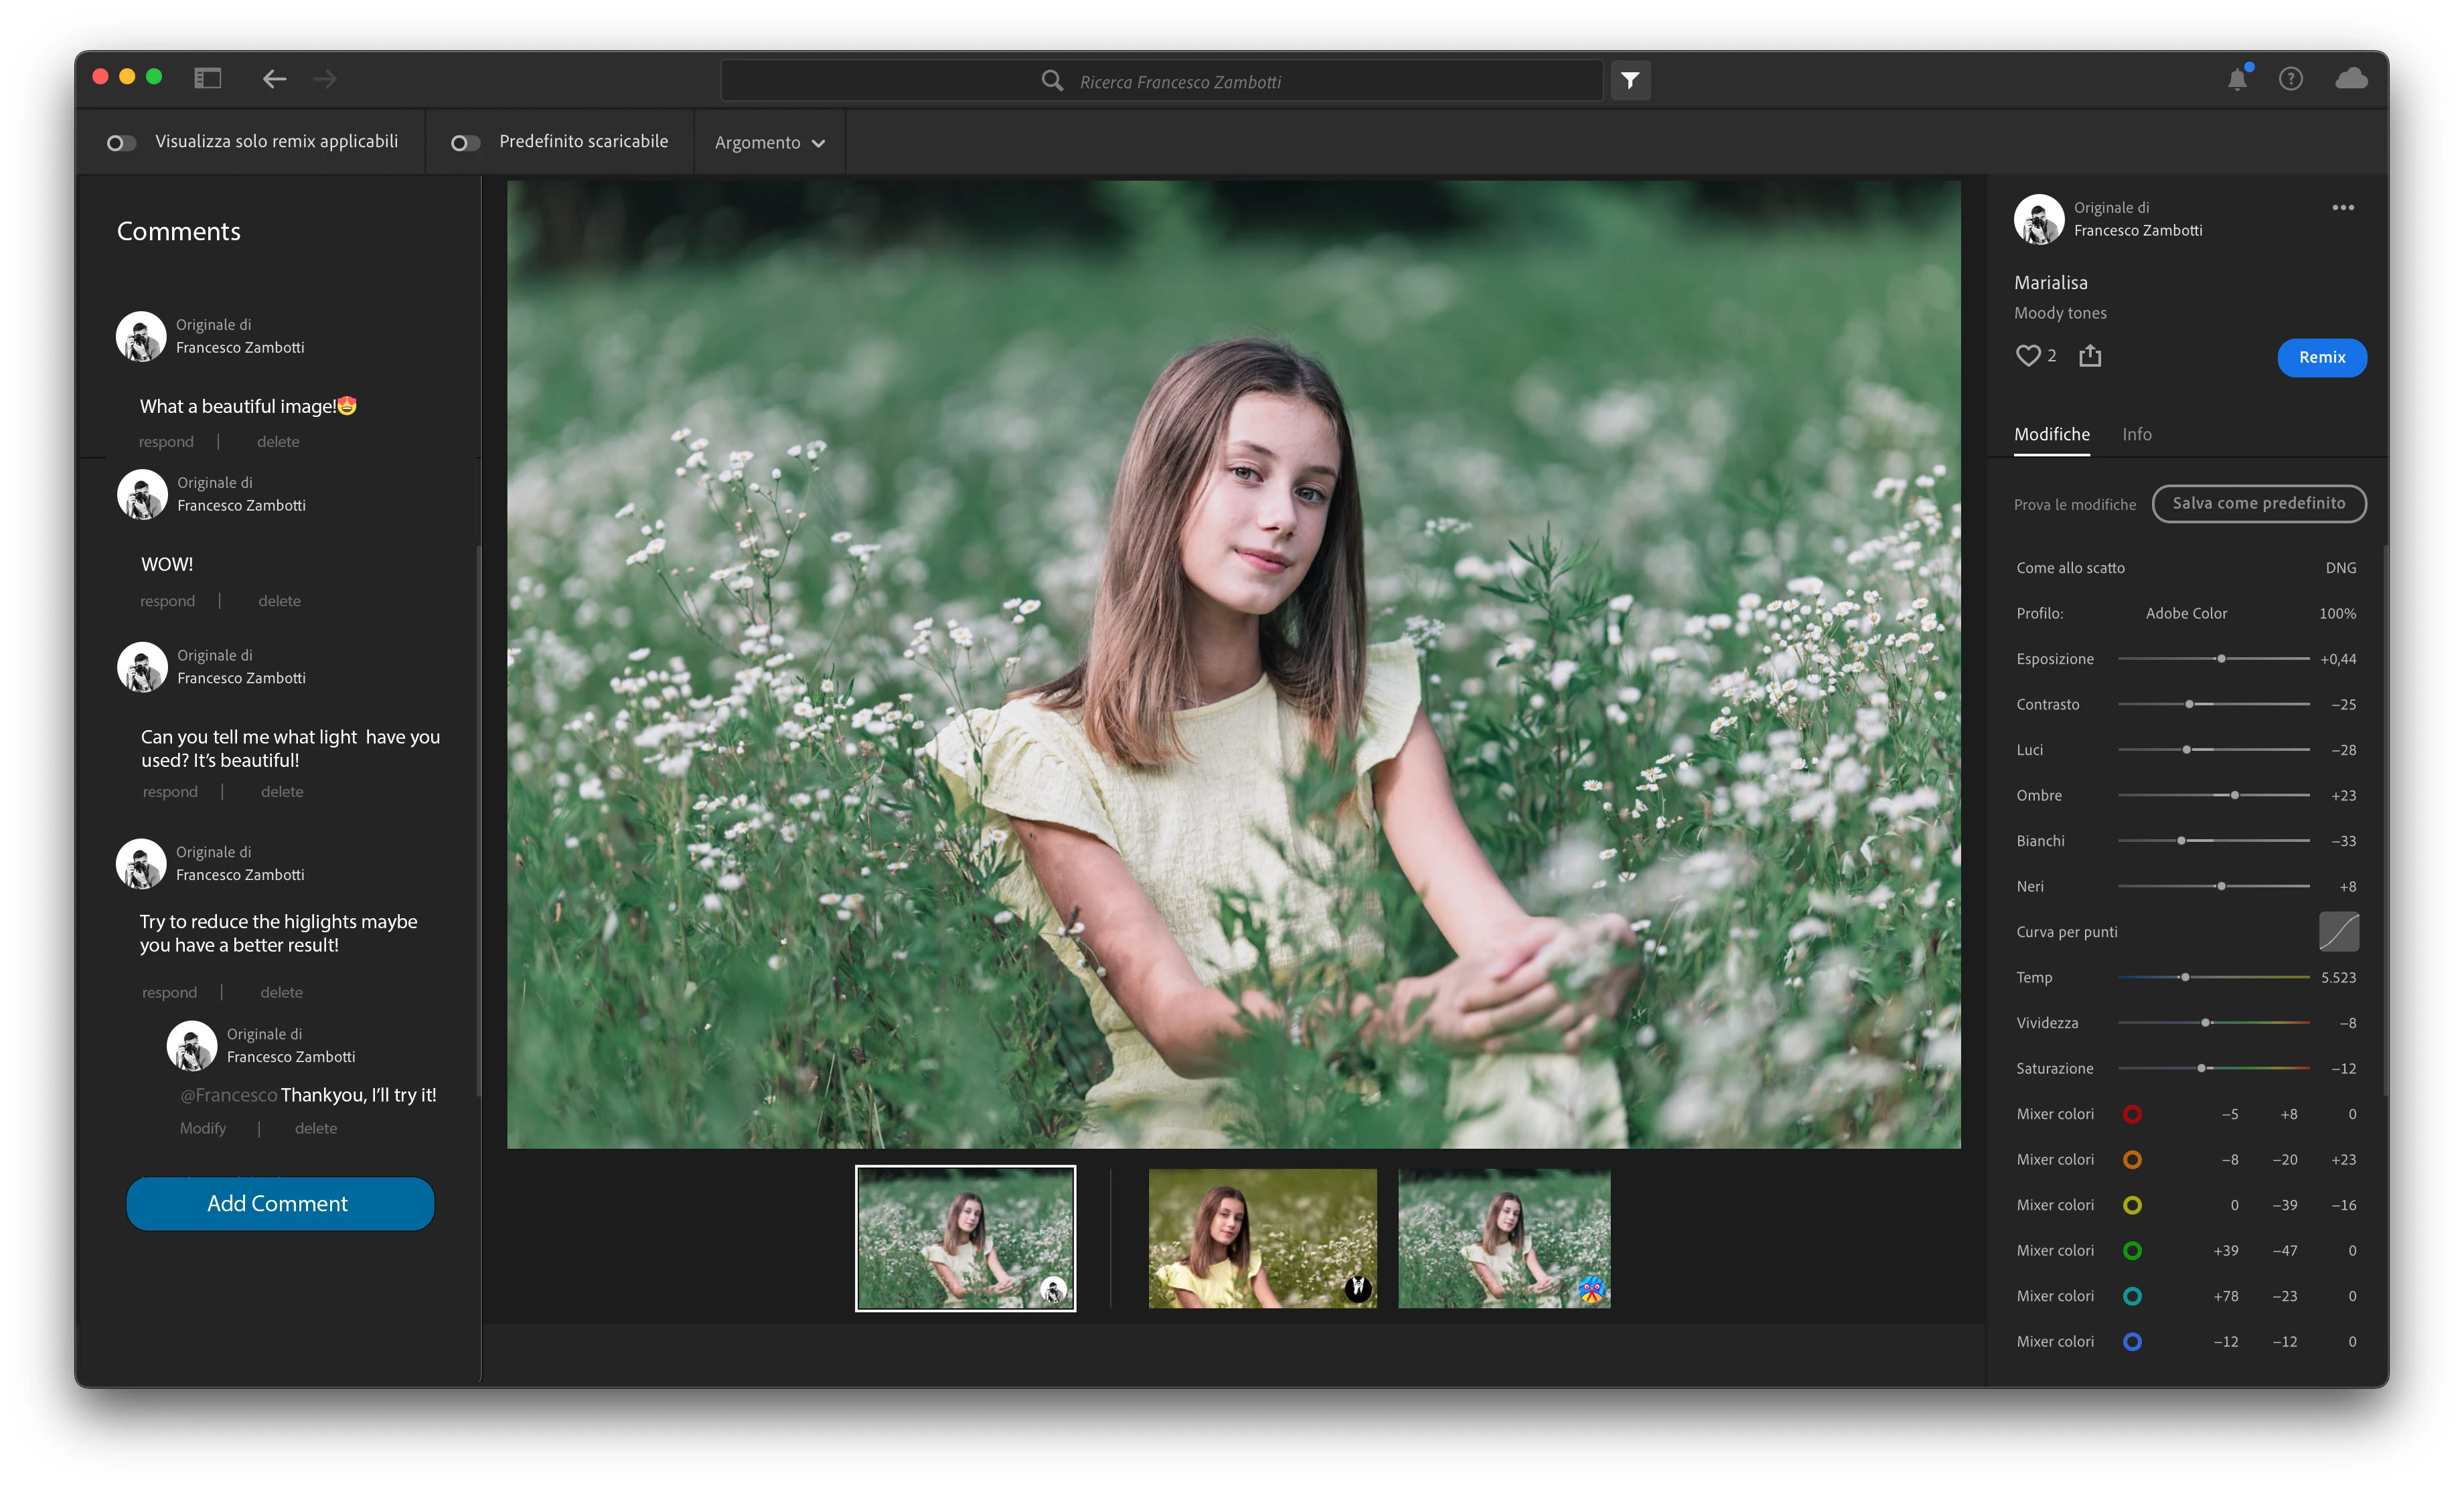Click the share export icon

coord(2089,356)
